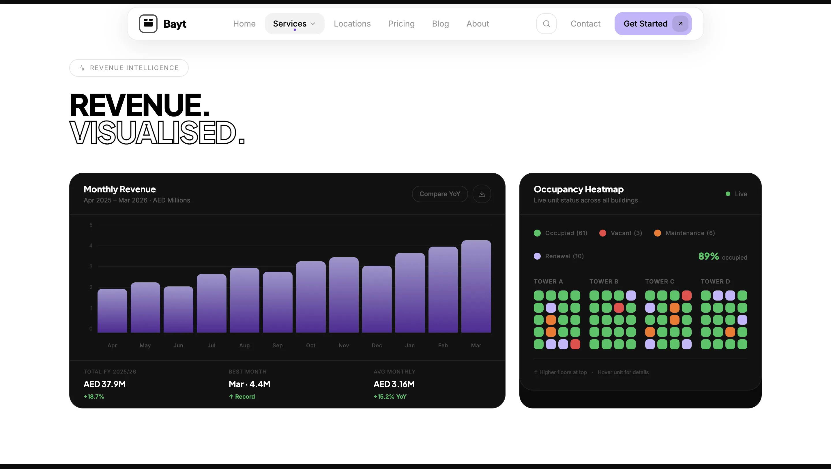Click the download chart icon

click(x=482, y=194)
